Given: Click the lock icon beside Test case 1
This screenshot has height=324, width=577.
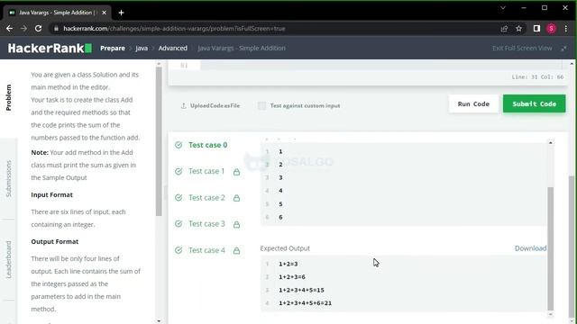Looking at the screenshot, I should (236, 172).
